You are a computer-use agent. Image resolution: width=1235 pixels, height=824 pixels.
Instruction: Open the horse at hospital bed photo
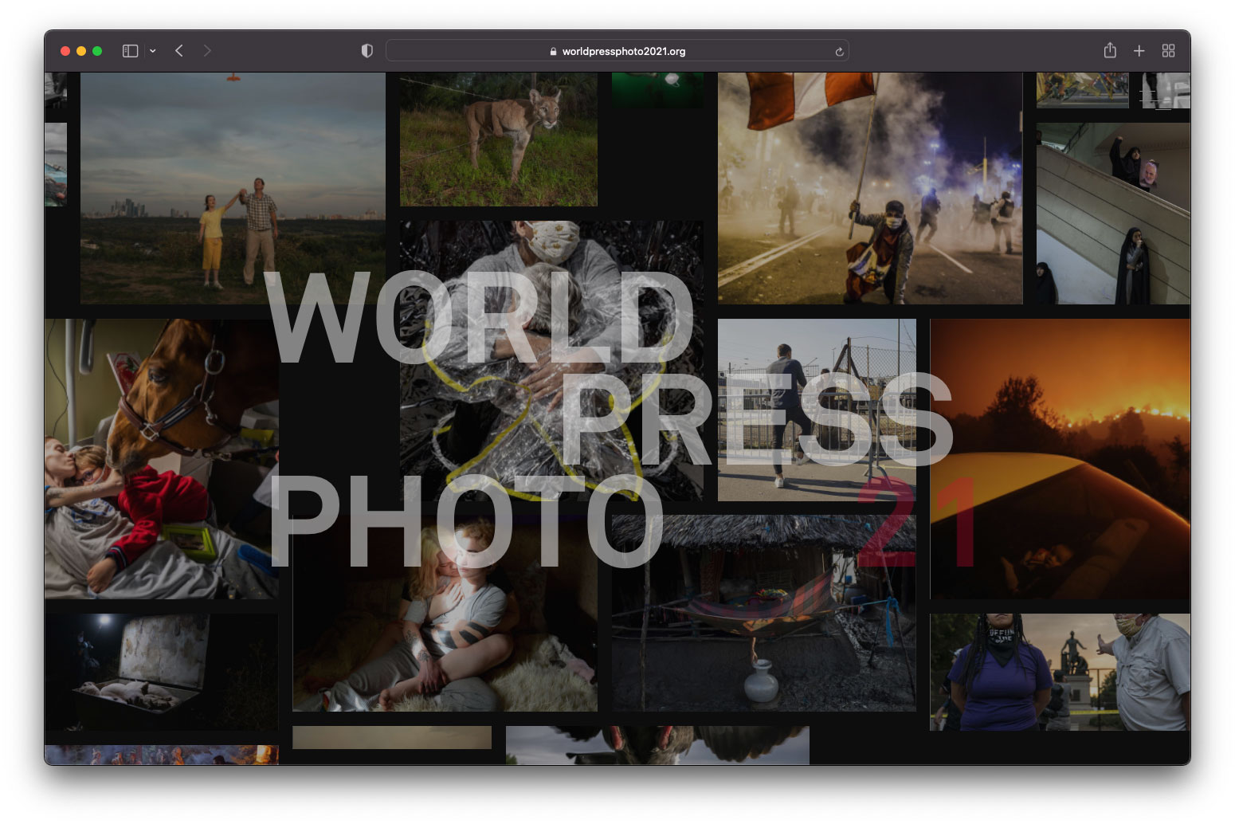[162, 459]
